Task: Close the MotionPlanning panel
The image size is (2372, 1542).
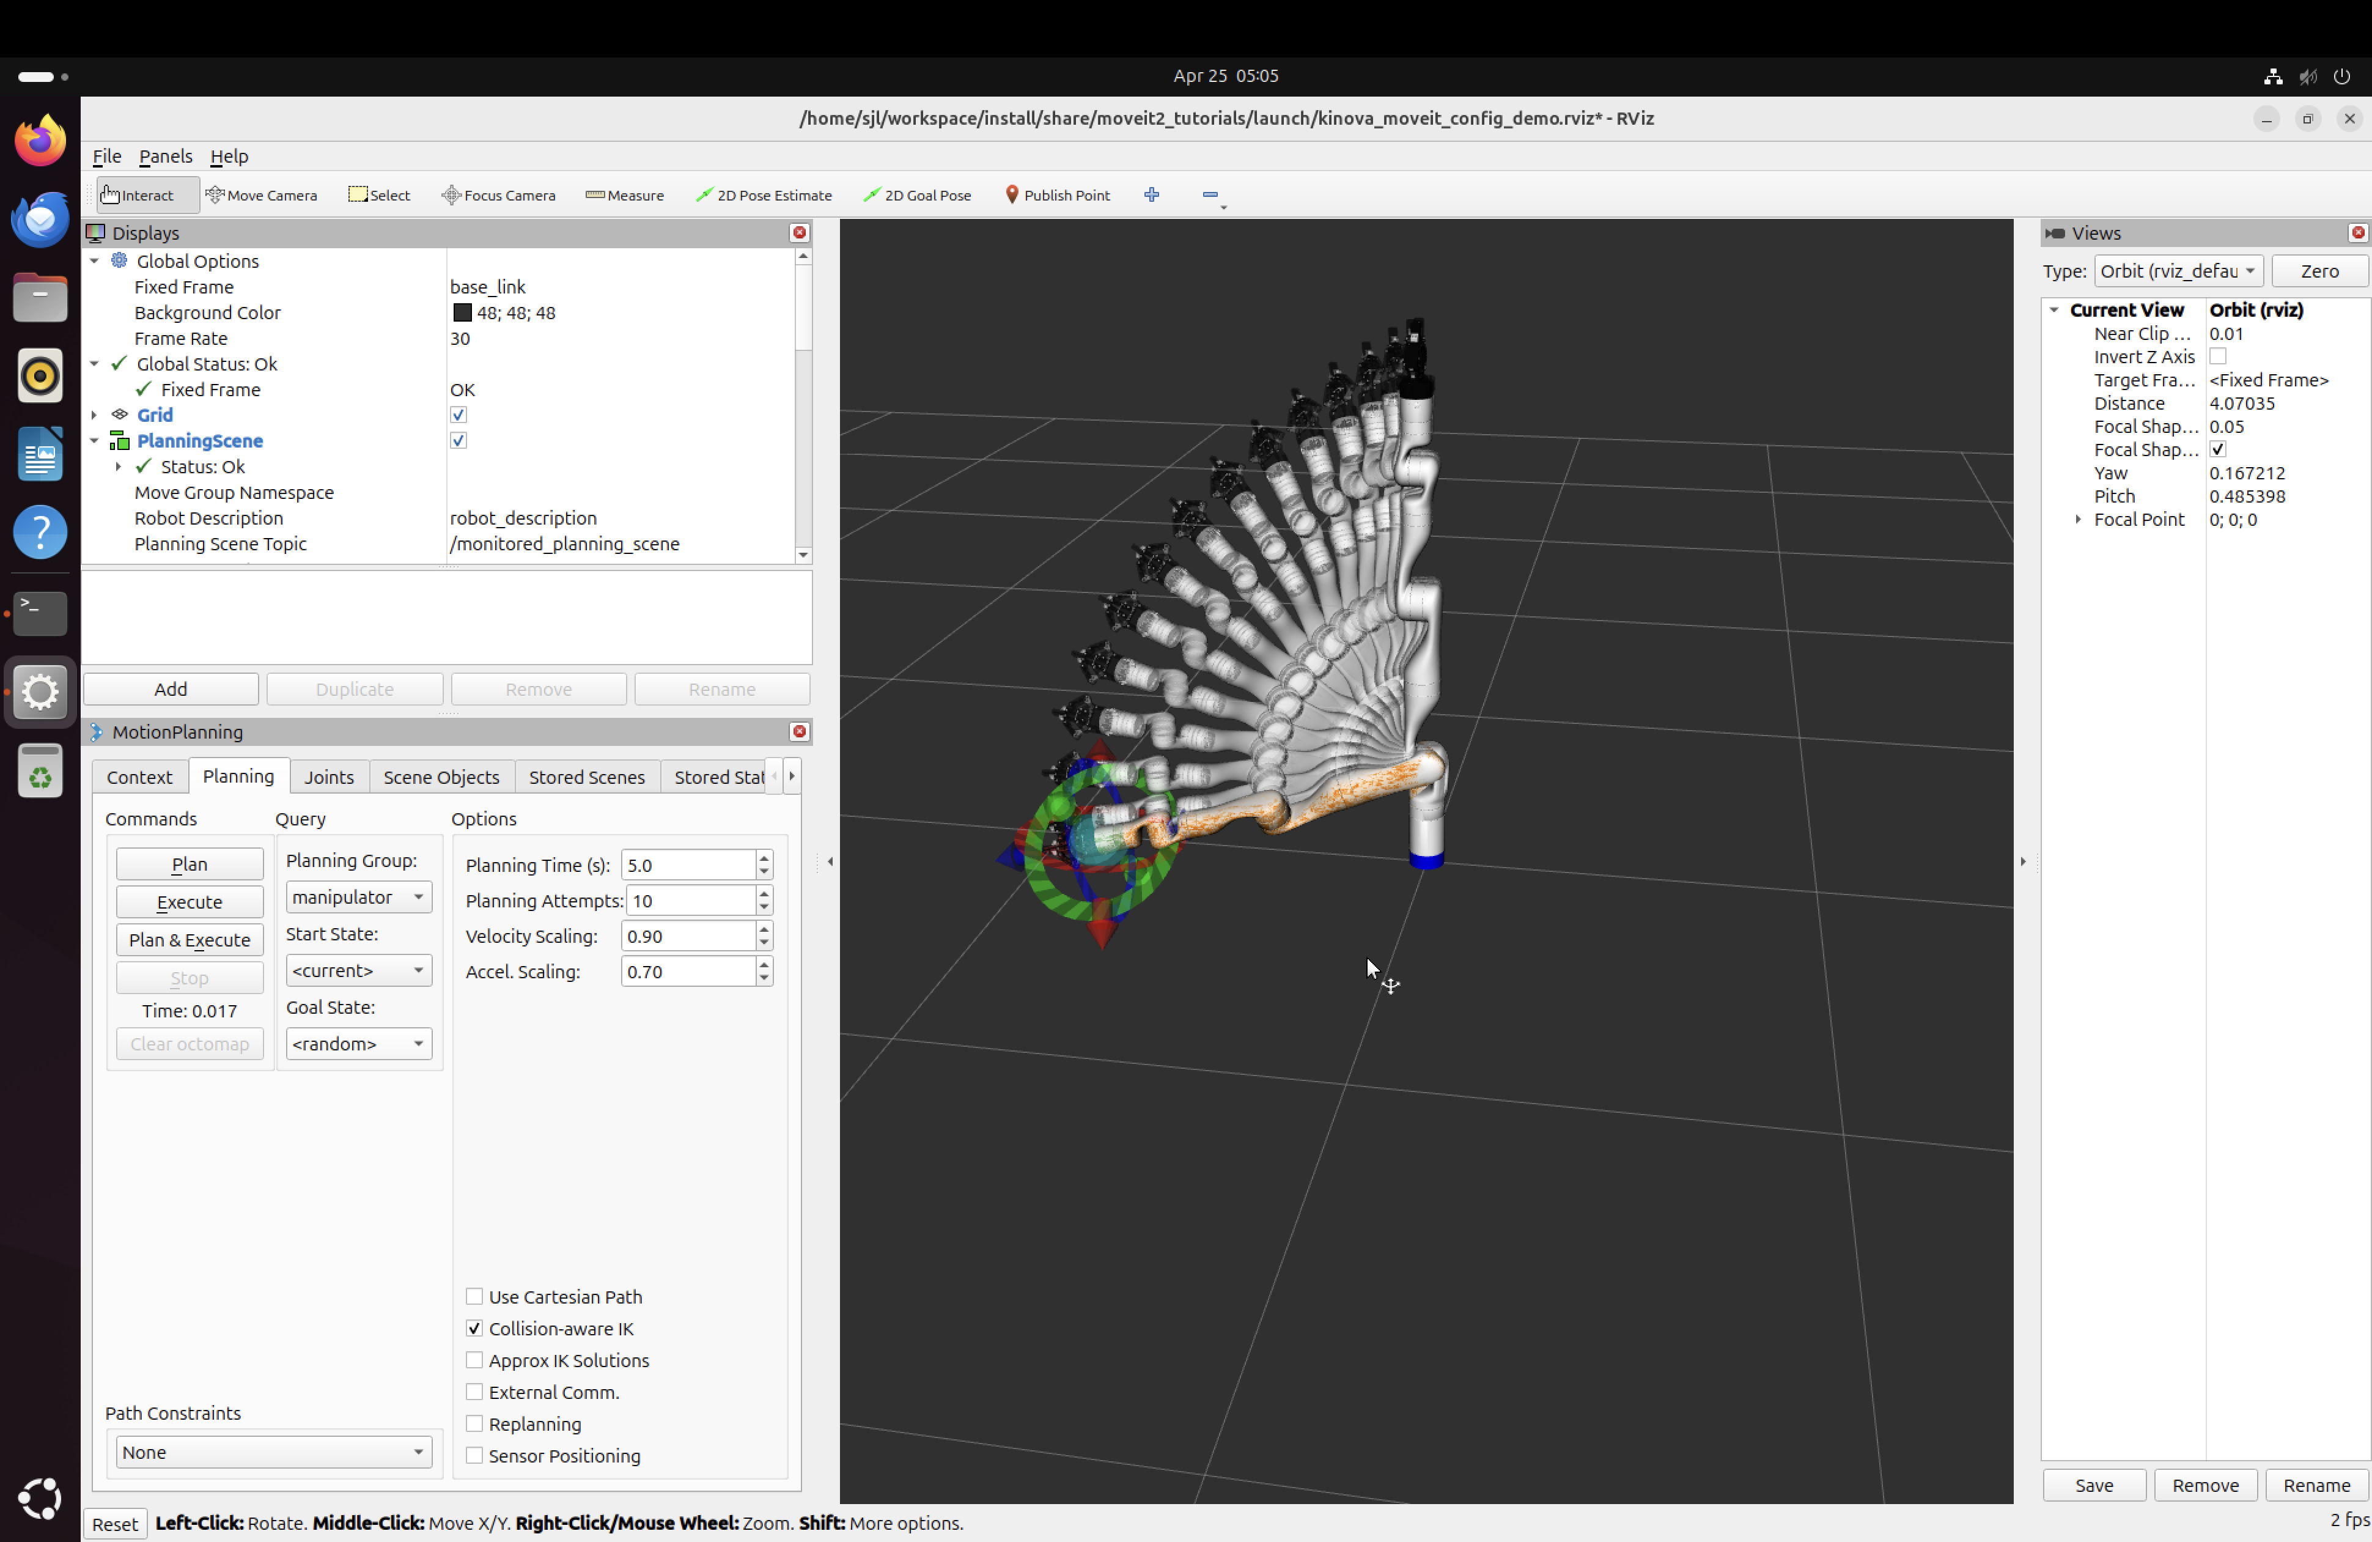Action: (x=798, y=732)
